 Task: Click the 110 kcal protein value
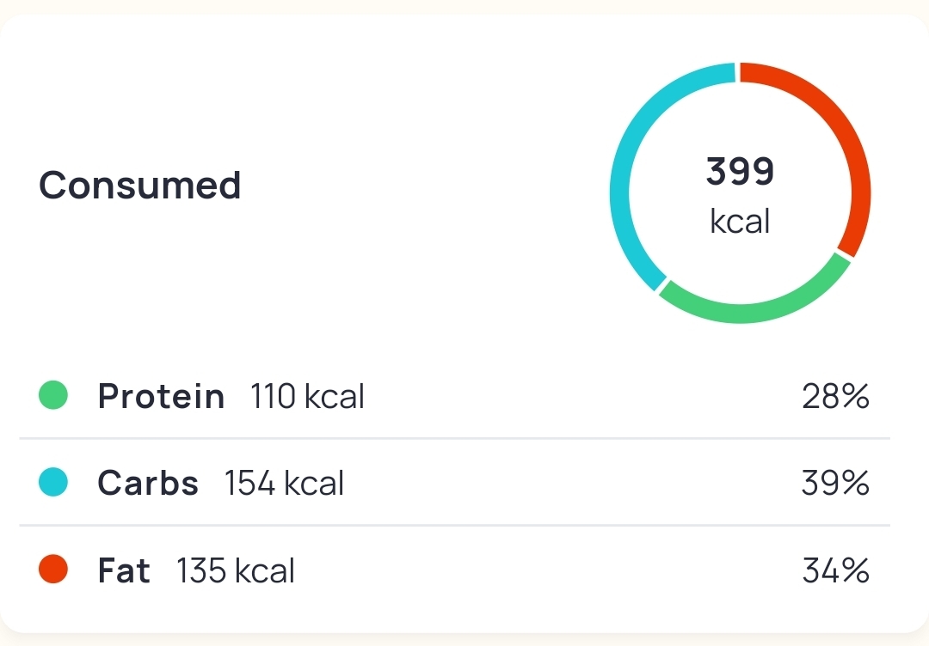(307, 397)
